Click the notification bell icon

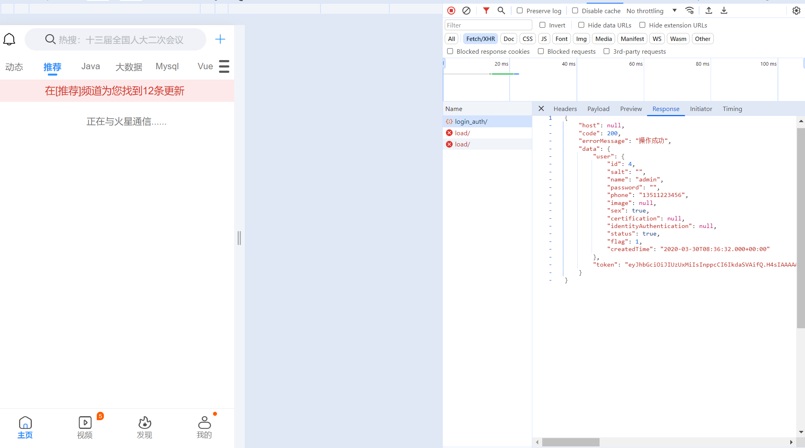[x=9, y=39]
